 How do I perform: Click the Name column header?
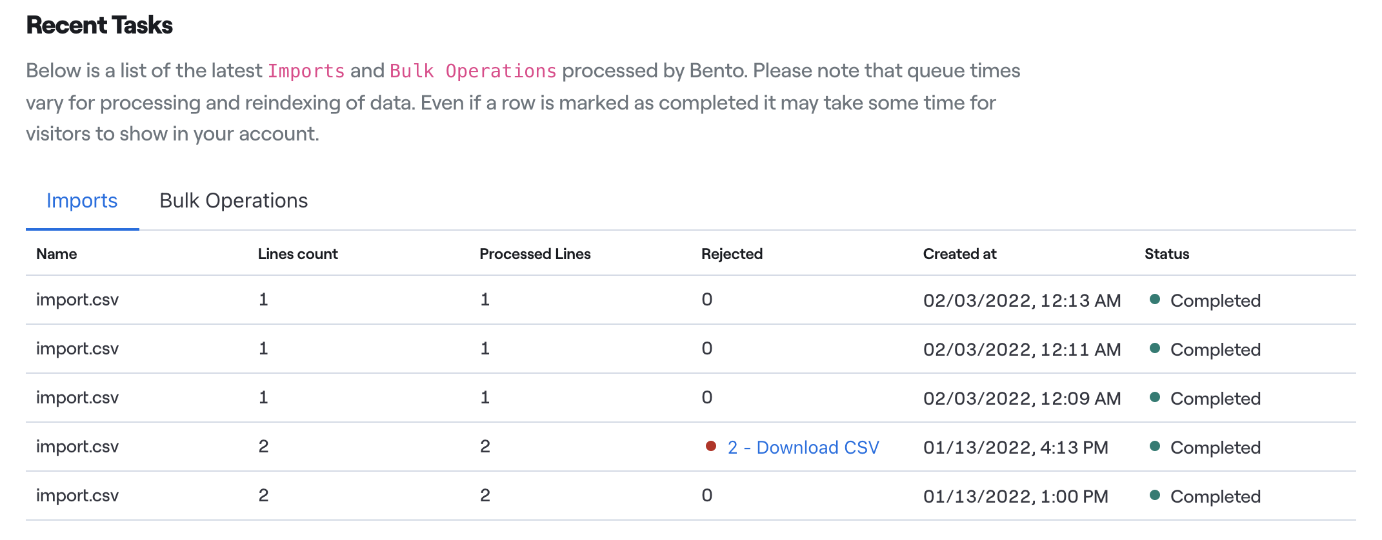pos(57,254)
